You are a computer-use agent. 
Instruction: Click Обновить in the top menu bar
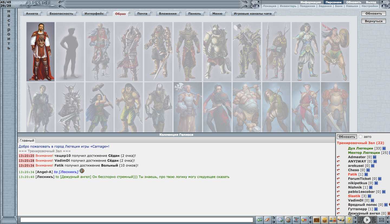(353, 2)
